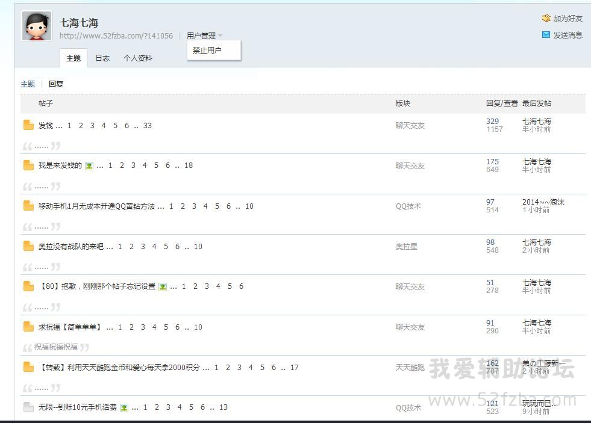Click image attachment icon on 无限--到账10元手机话费
Screen dimensions: 591x423
click(124, 407)
